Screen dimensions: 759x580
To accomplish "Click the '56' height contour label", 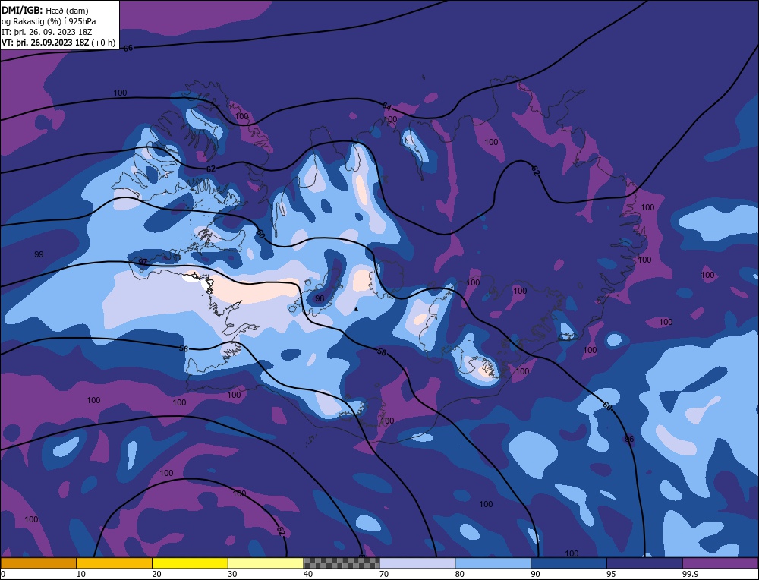I will coord(184,348).
